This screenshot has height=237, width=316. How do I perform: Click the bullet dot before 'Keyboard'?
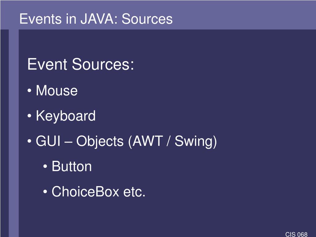tap(29, 116)
